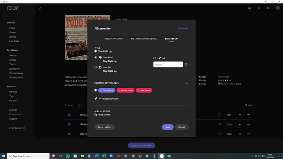Expand the Focus chevron
Viewport: 283px width, 159px height.
click(66, 105)
